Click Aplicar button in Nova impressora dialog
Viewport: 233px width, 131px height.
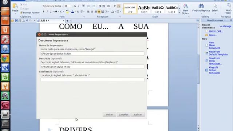coord(138,115)
